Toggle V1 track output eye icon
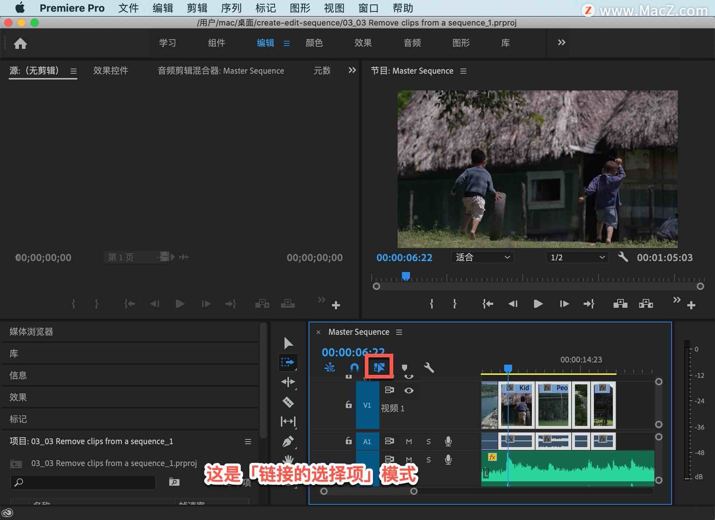The height and width of the screenshot is (520, 715). pyautogui.click(x=409, y=390)
